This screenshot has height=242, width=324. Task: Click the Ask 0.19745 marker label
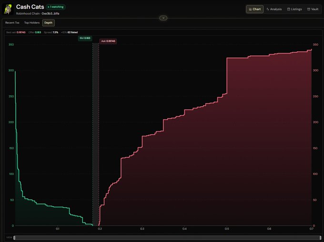[x=108, y=41]
